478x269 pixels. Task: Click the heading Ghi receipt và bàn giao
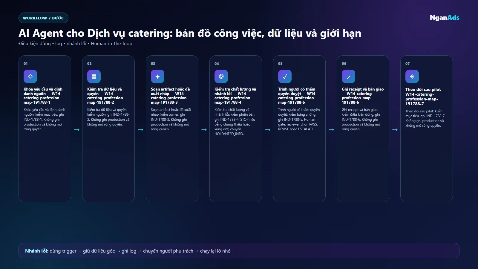[363, 96]
